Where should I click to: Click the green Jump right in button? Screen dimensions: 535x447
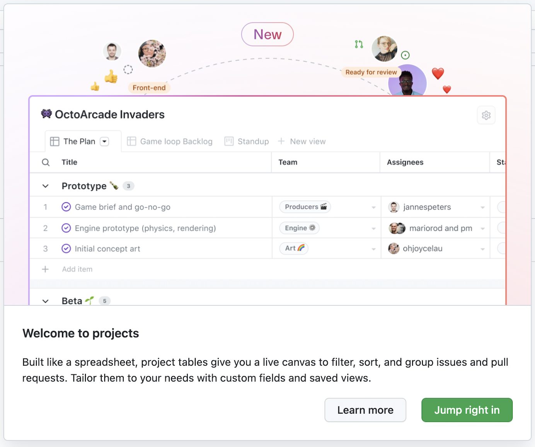(467, 410)
